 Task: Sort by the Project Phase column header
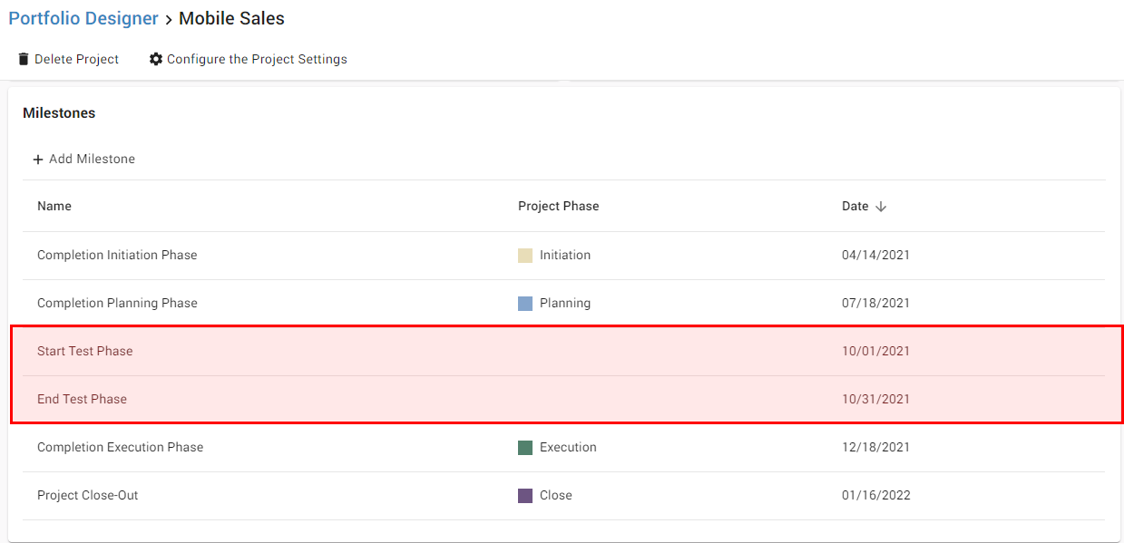point(558,206)
